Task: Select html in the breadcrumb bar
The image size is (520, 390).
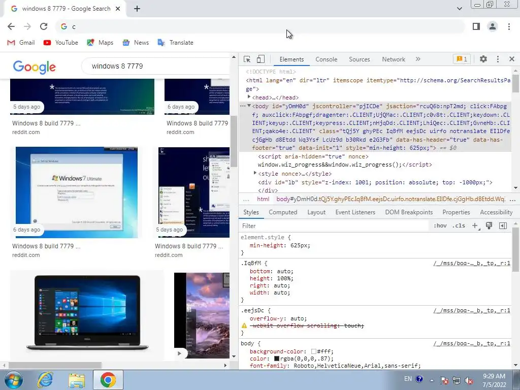Action: point(263,199)
